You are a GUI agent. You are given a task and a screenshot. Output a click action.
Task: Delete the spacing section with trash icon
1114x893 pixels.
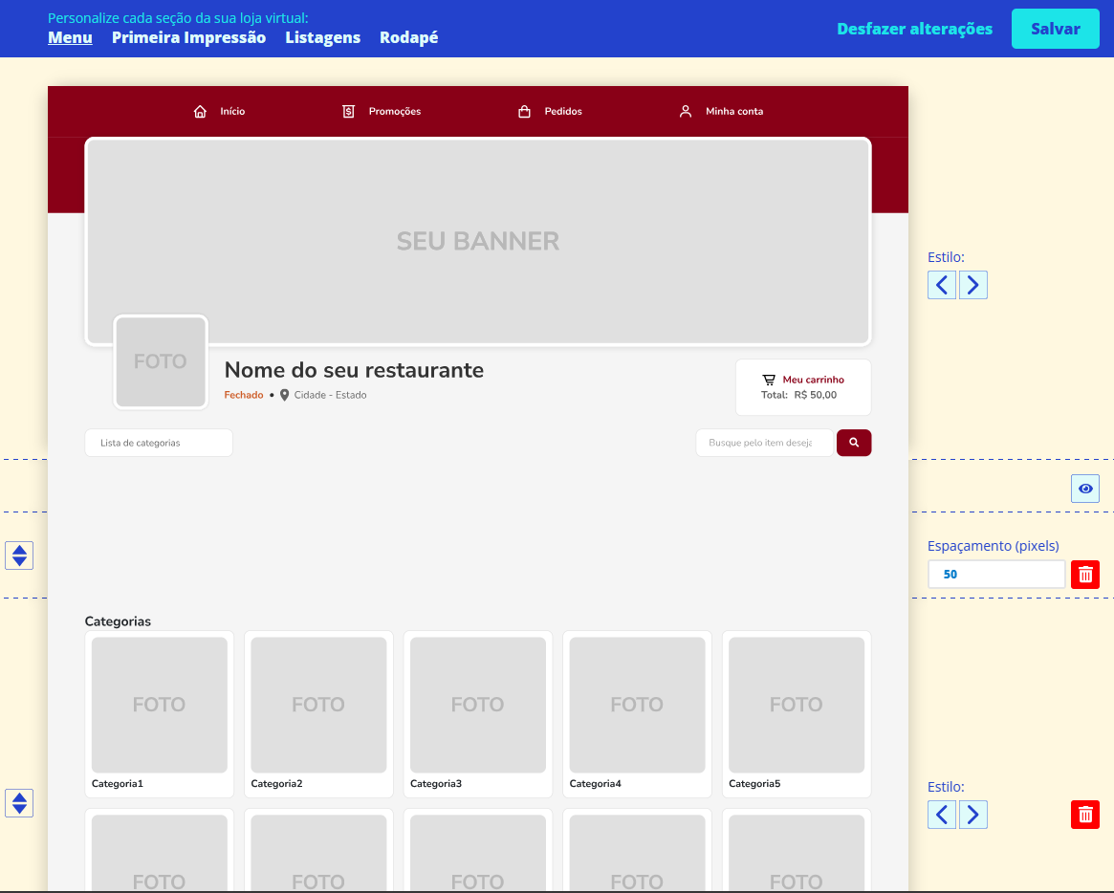point(1085,574)
